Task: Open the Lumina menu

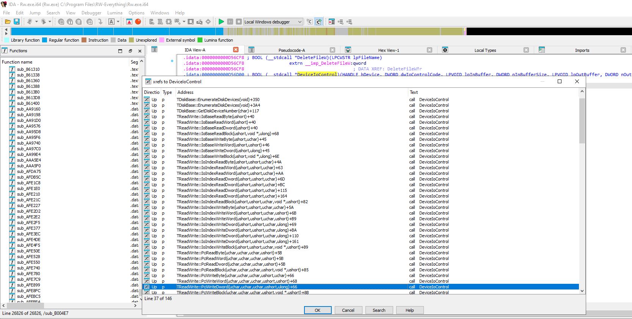Action: coord(114,13)
